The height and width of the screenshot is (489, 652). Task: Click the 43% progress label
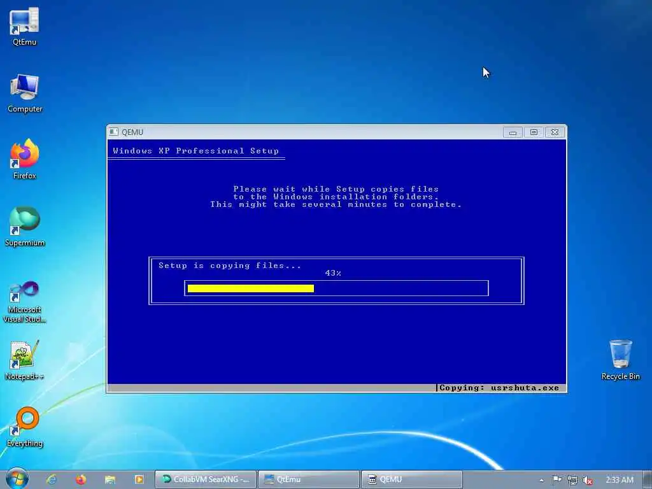333,273
